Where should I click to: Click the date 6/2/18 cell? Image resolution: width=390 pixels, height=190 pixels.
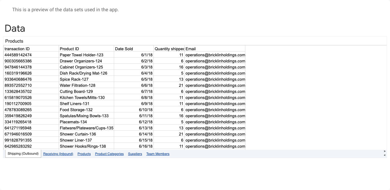click(x=134, y=61)
